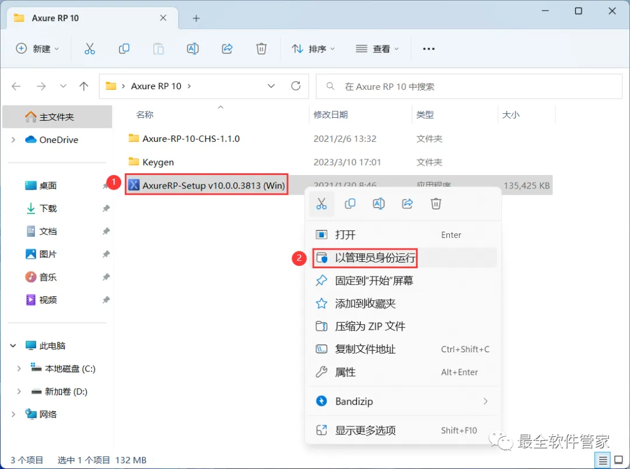Expand the 本地磁盘 (C:) node
Image resolution: width=630 pixels, height=469 pixels.
(19, 369)
